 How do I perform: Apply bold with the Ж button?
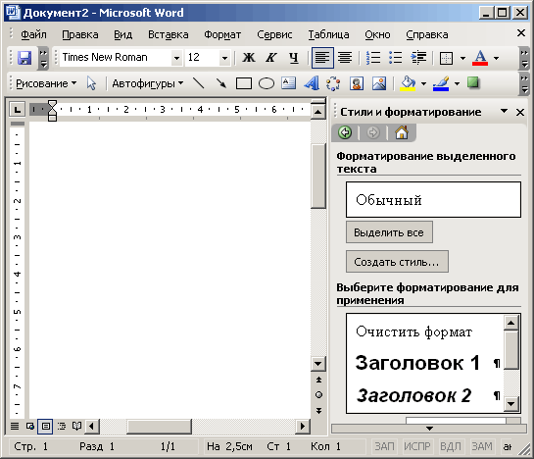point(249,58)
